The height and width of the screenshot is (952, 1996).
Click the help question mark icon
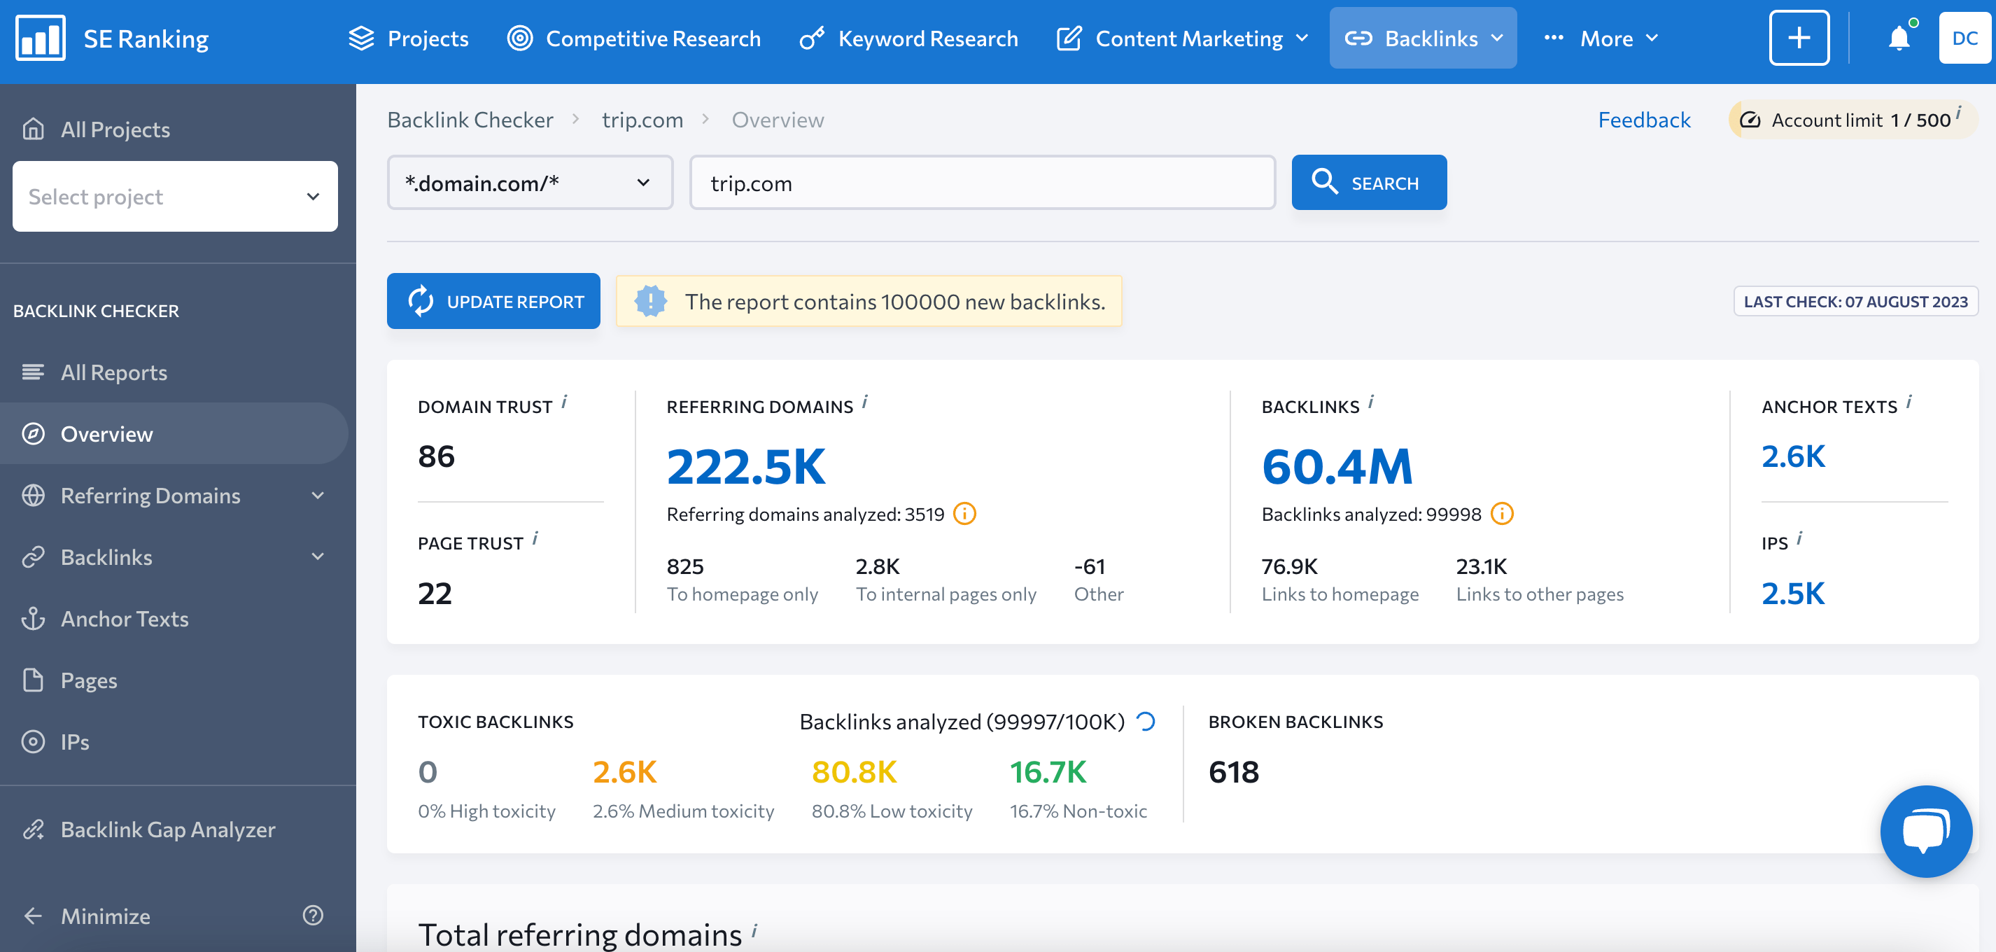(313, 916)
